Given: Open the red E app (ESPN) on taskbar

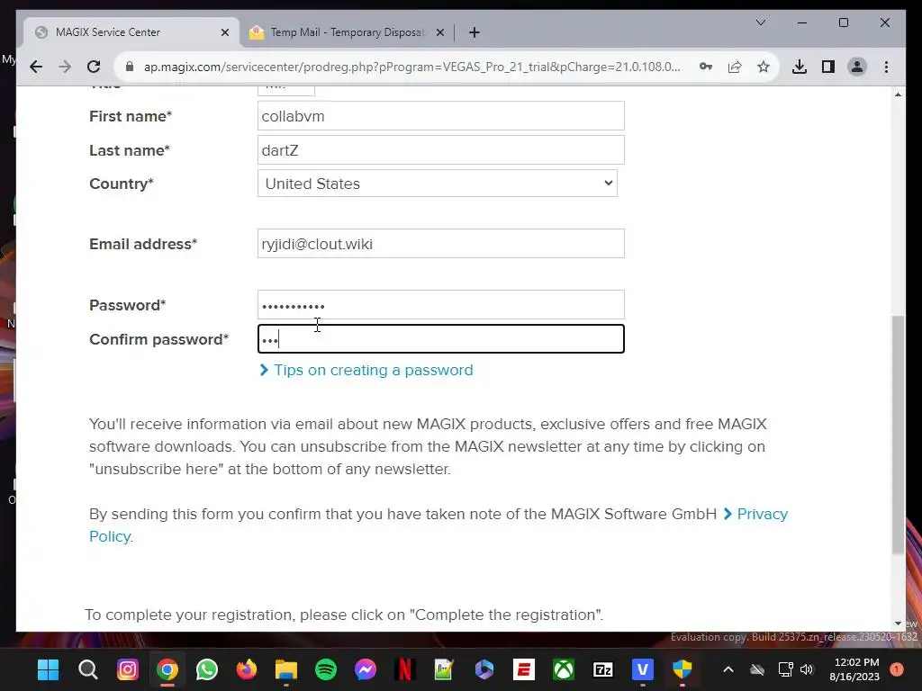Looking at the screenshot, I should 524,669.
